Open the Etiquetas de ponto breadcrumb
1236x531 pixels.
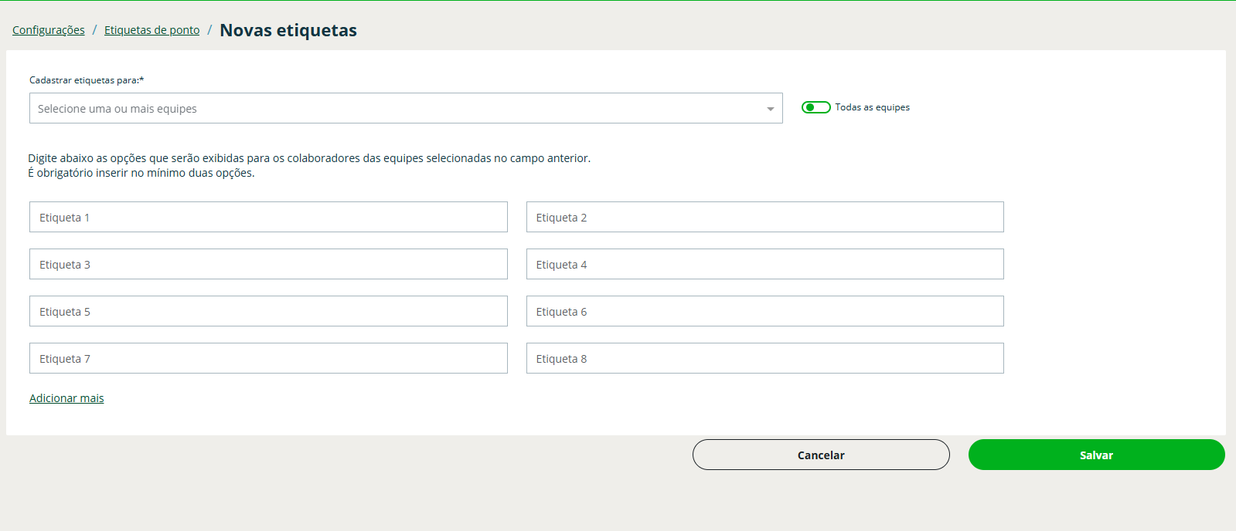pyautogui.click(x=152, y=30)
